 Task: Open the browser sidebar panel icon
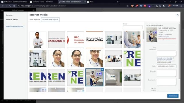[164, 6]
